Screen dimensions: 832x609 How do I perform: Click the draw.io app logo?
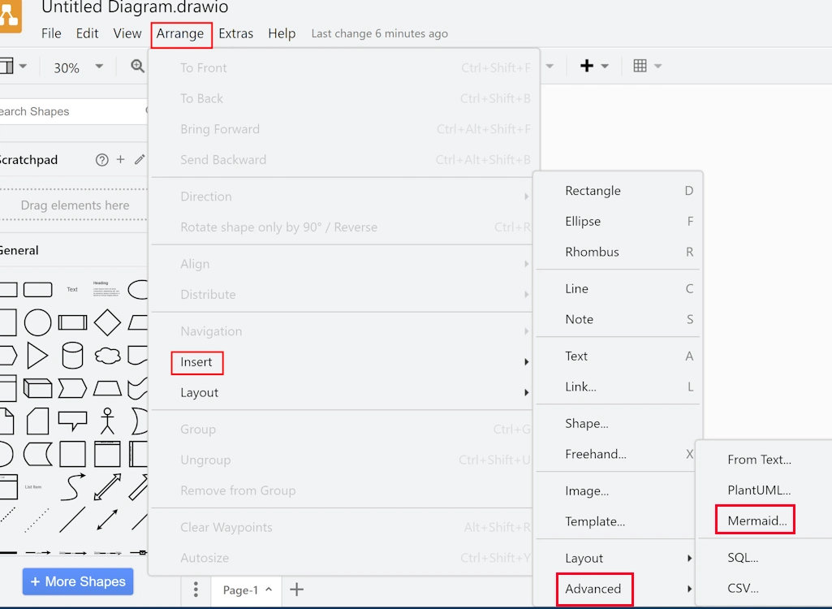[10, 16]
